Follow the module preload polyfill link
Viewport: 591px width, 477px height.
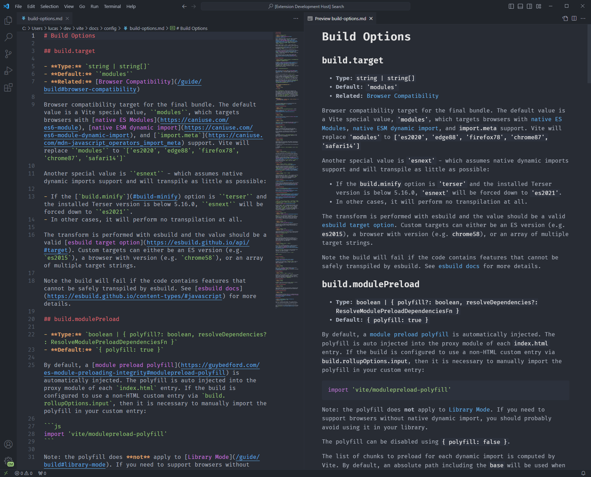click(x=409, y=334)
